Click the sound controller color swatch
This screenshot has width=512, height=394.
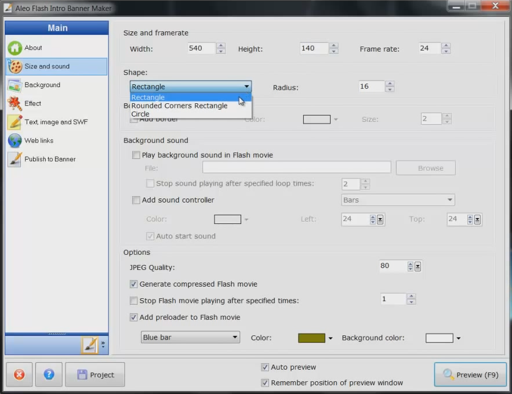coord(228,219)
